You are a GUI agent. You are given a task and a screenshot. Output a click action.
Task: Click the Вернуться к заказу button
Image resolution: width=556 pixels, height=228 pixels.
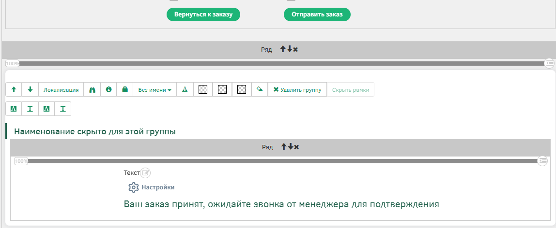tap(203, 14)
